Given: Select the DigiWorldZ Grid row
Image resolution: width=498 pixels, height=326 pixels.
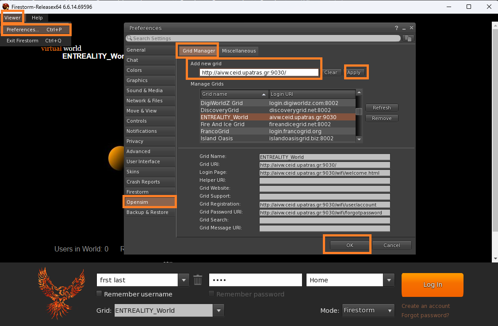Looking at the screenshot, I should click(x=278, y=103).
